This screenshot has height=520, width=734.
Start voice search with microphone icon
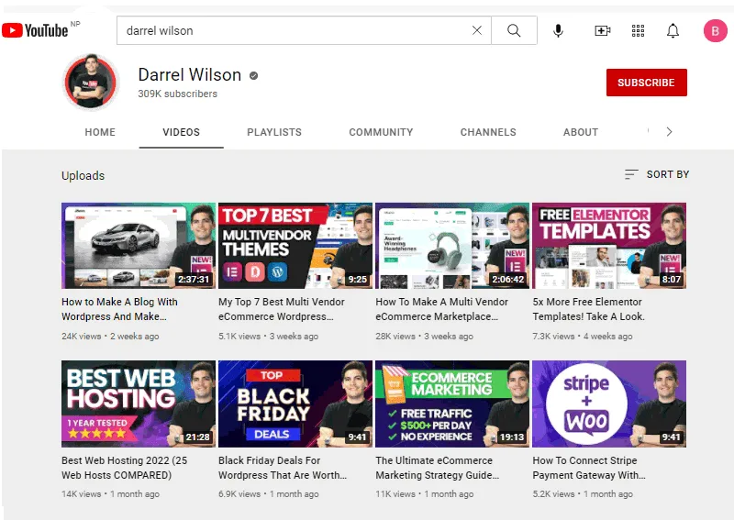558,31
